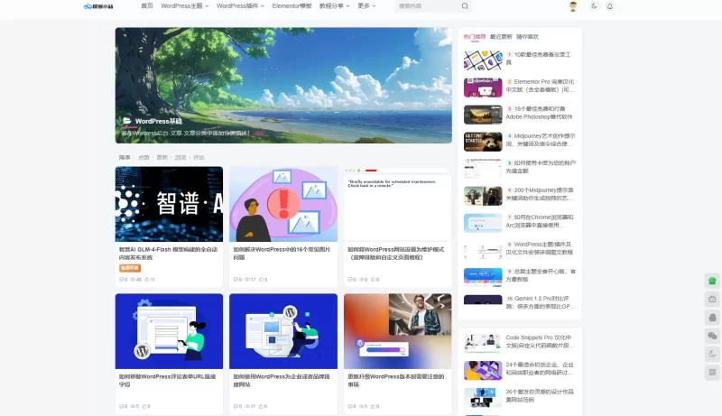This screenshot has width=722, height=416.
Task: Click the views icon showing 17
Action: pyautogui.click(x=246, y=280)
